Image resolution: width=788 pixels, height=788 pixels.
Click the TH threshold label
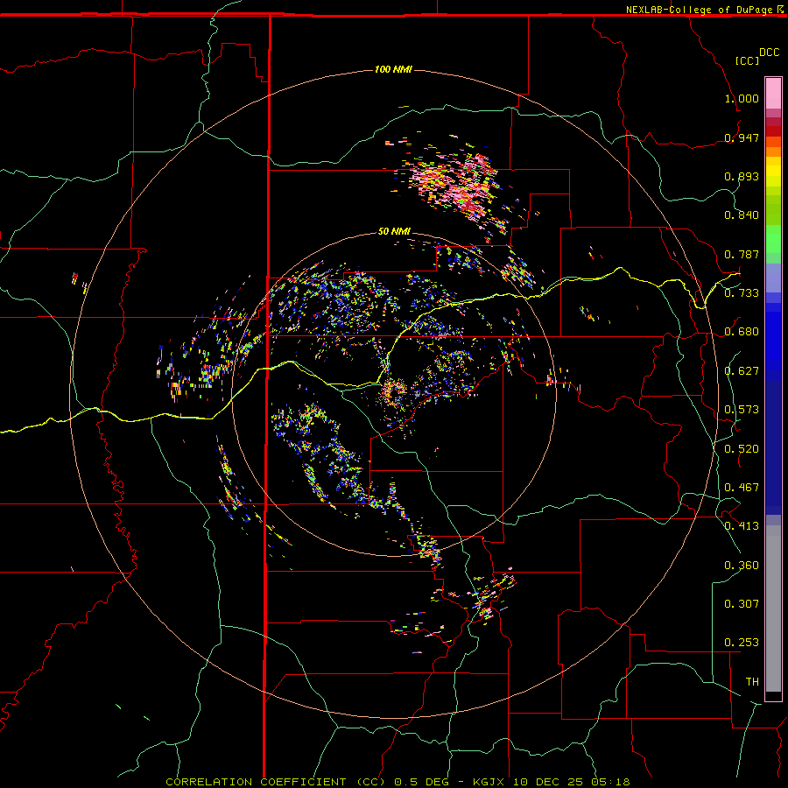point(752,682)
